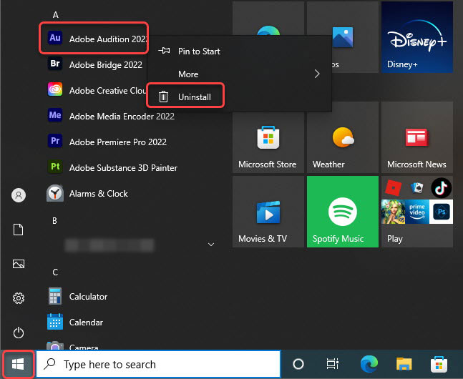Open Adobe Audition 2022 app icon

coord(55,38)
